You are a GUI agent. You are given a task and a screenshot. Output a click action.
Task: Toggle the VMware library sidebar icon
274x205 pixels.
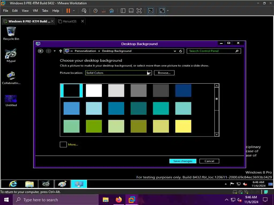point(123,11)
